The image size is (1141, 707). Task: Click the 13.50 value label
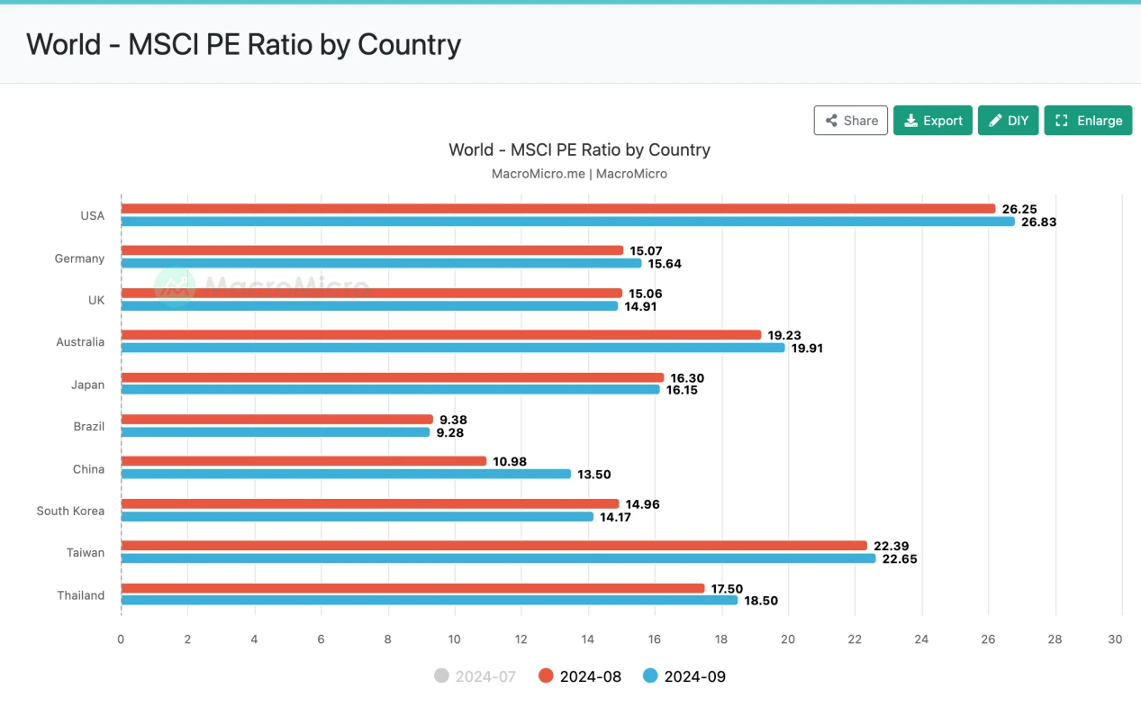pyautogui.click(x=594, y=475)
